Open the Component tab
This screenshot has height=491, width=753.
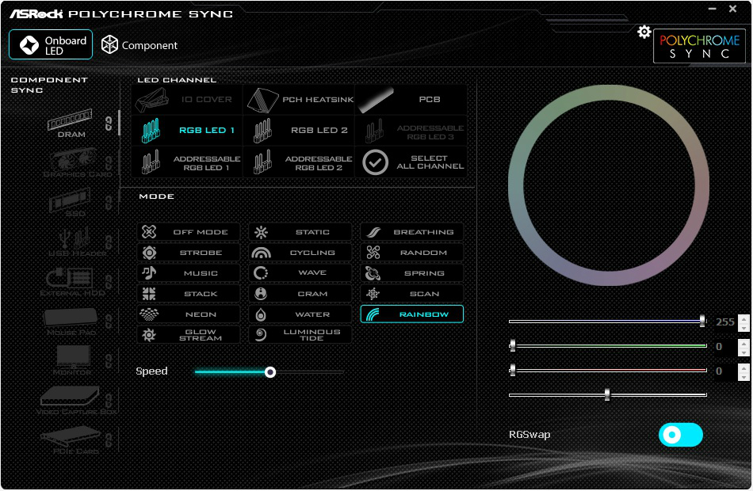140,45
